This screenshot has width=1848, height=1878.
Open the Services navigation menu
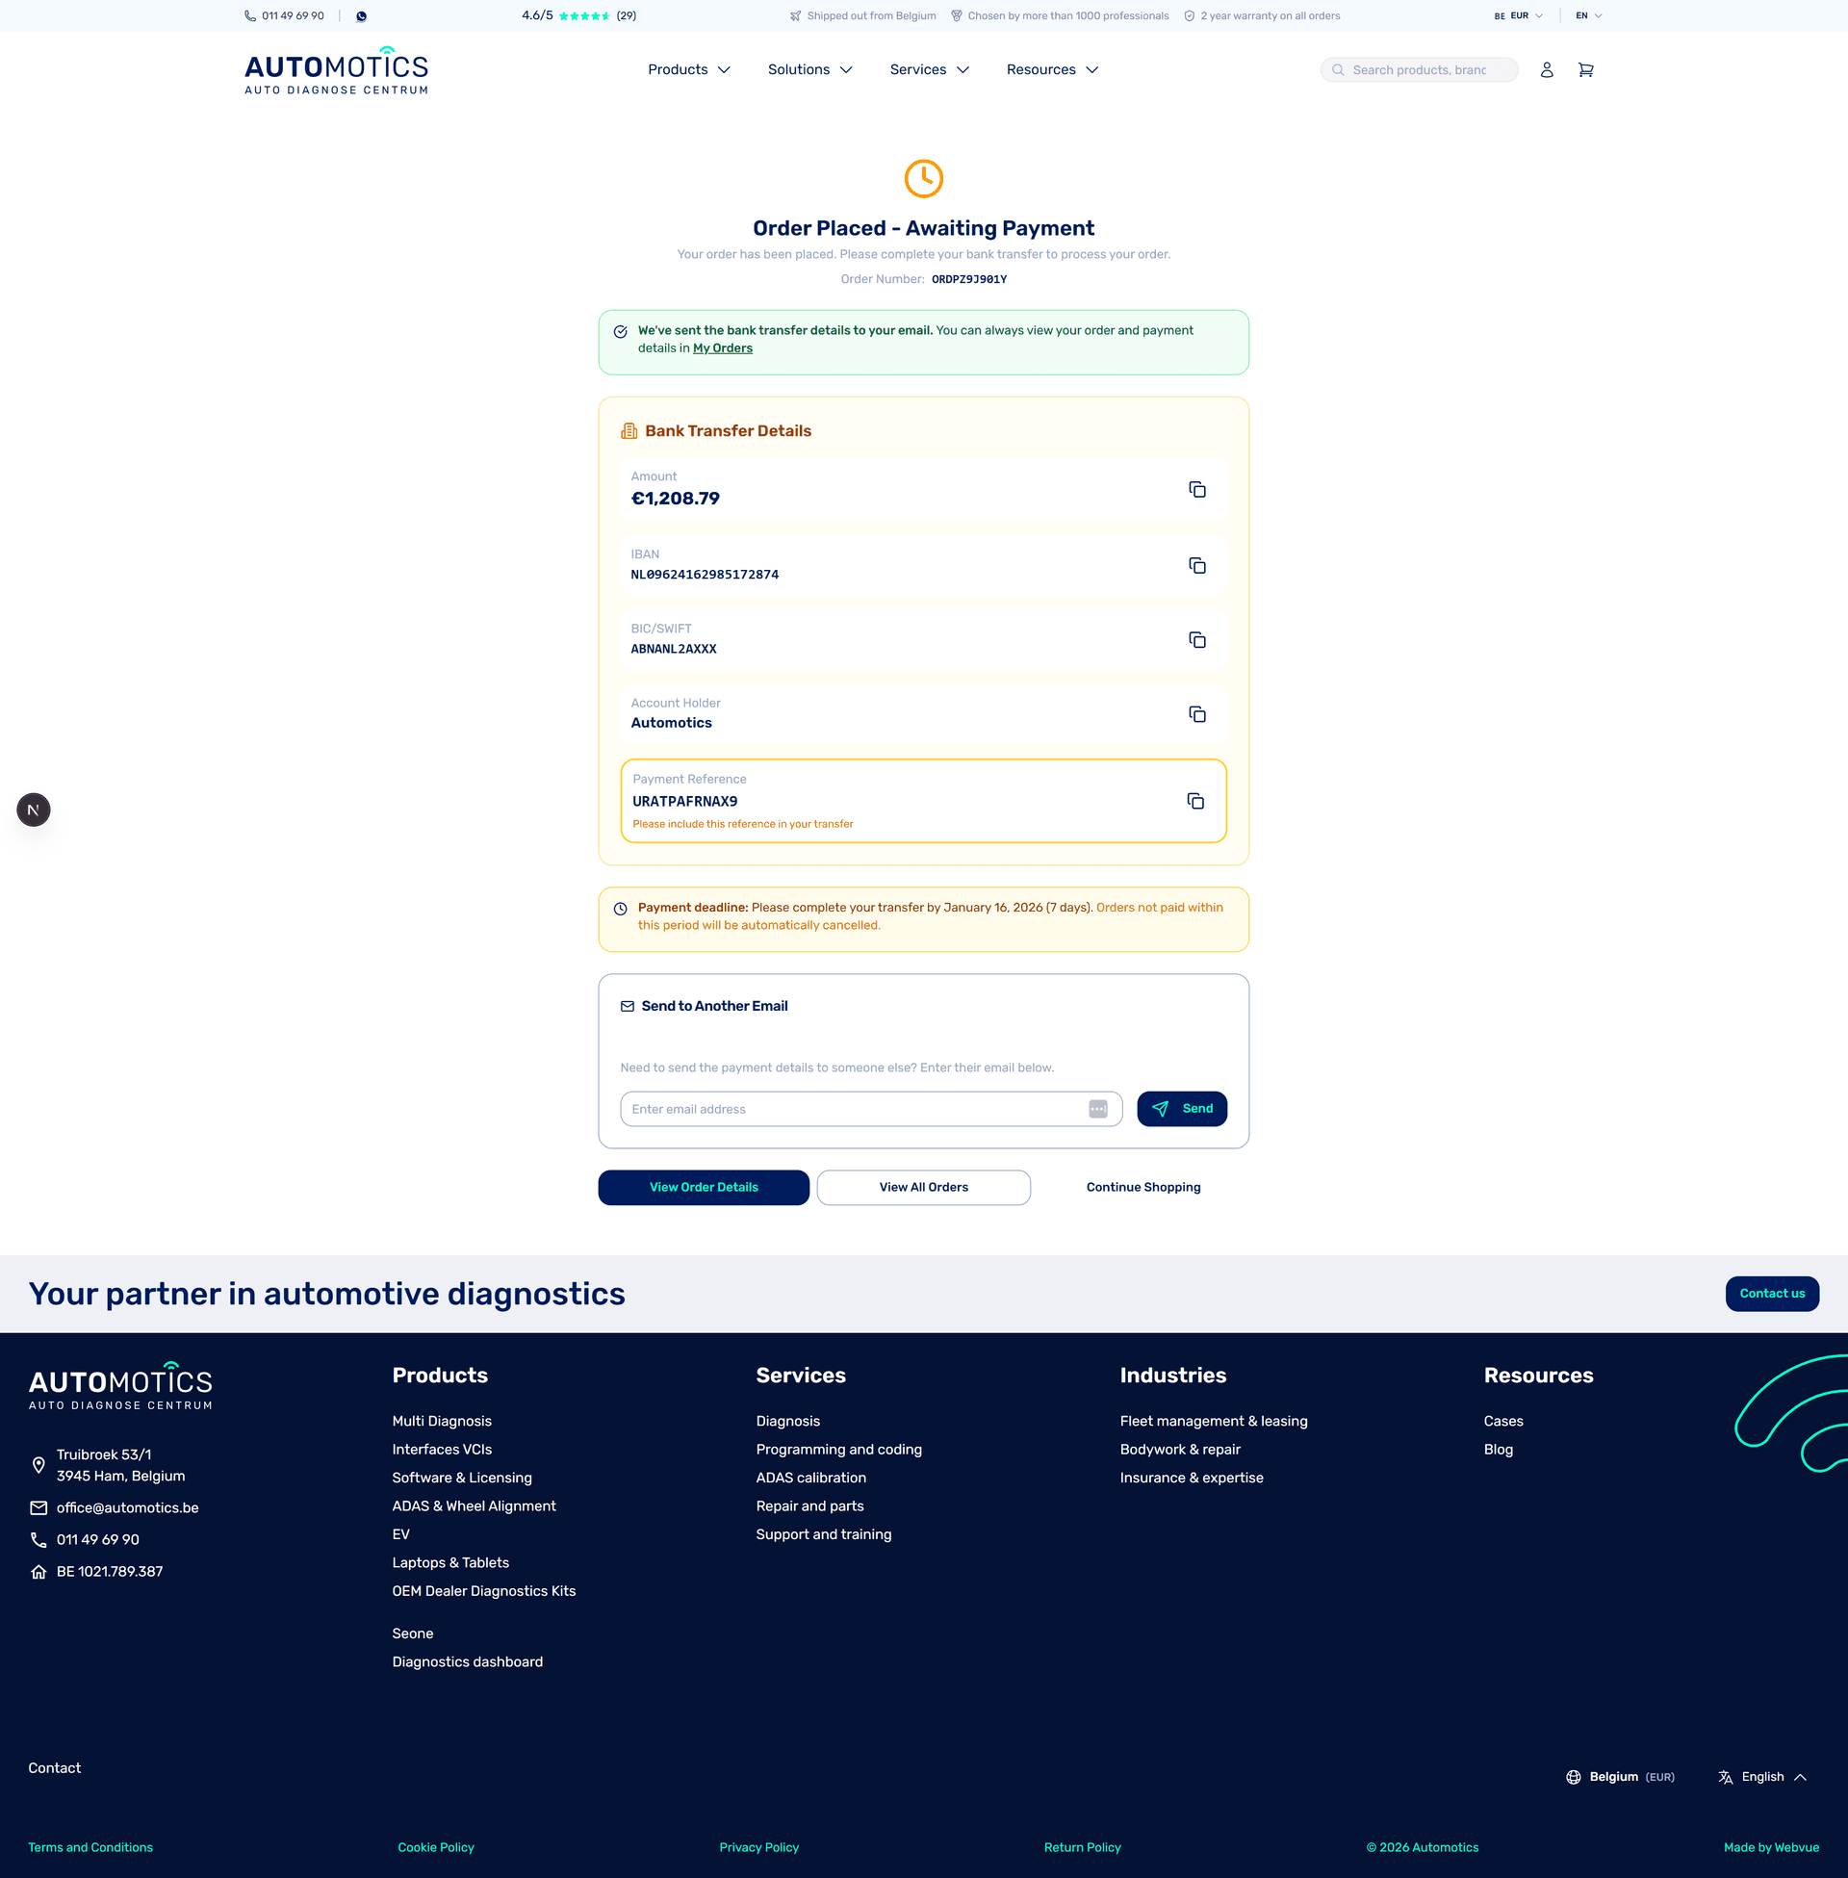point(929,70)
